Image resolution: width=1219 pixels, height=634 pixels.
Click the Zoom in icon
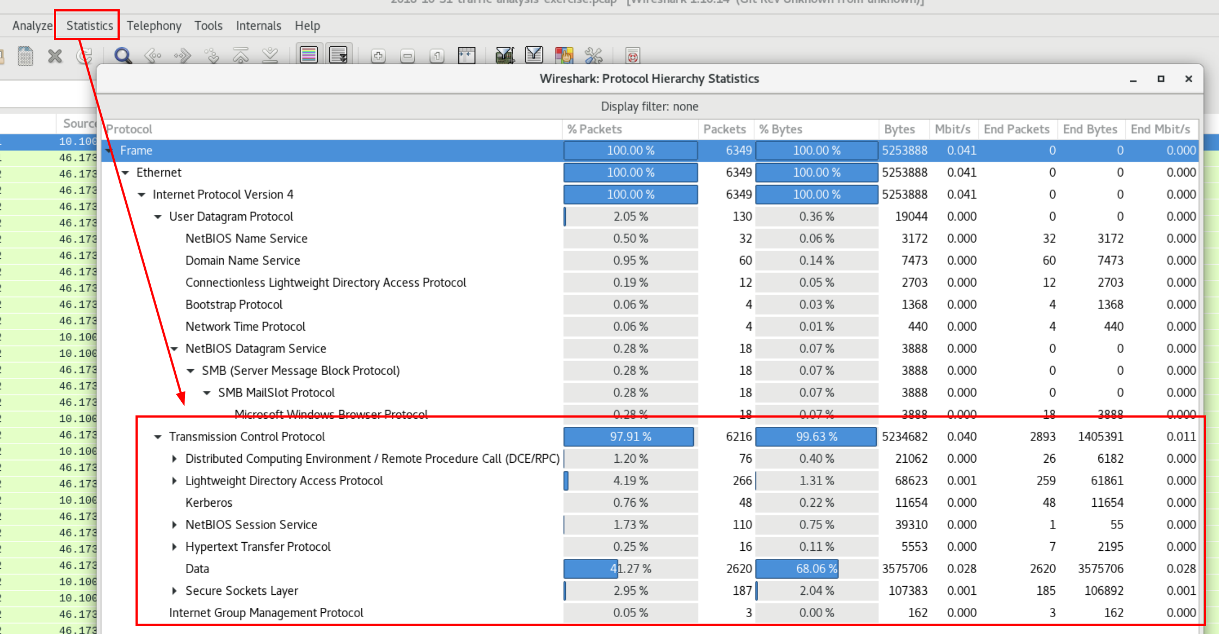coord(378,55)
